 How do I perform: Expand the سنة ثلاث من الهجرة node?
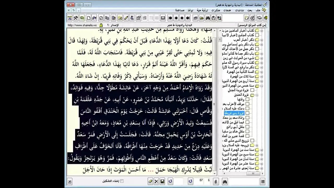point(262,77)
